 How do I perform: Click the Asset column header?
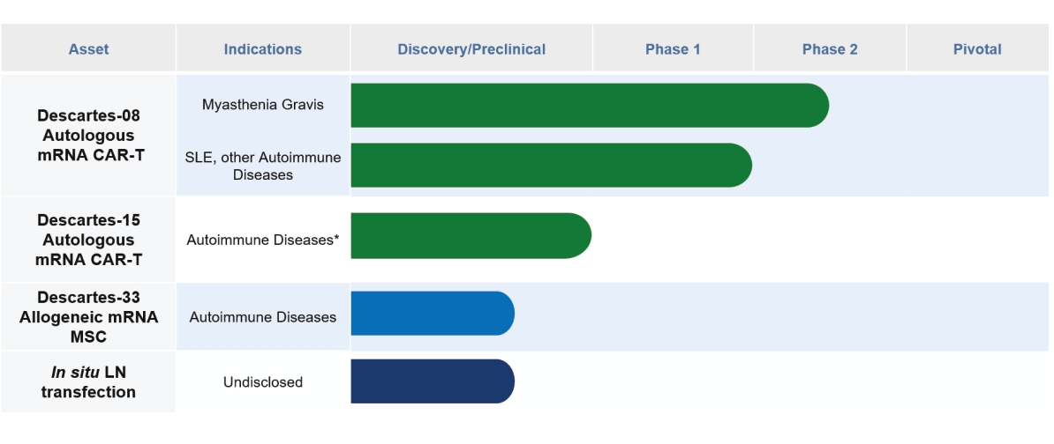88,49
